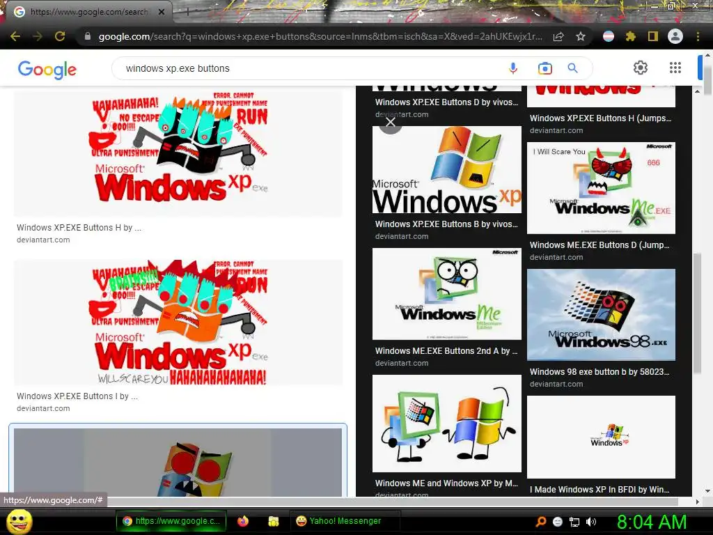Image resolution: width=713 pixels, height=535 pixels.
Task: Click the 8:04 AM clock
Action: pyautogui.click(x=651, y=522)
